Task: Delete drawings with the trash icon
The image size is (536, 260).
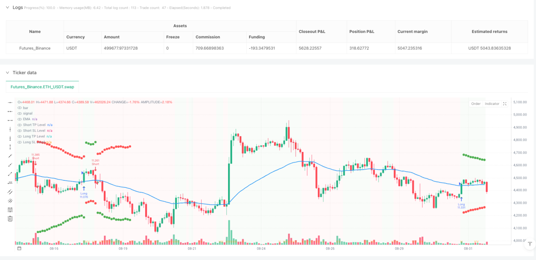Action: click(10, 219)
